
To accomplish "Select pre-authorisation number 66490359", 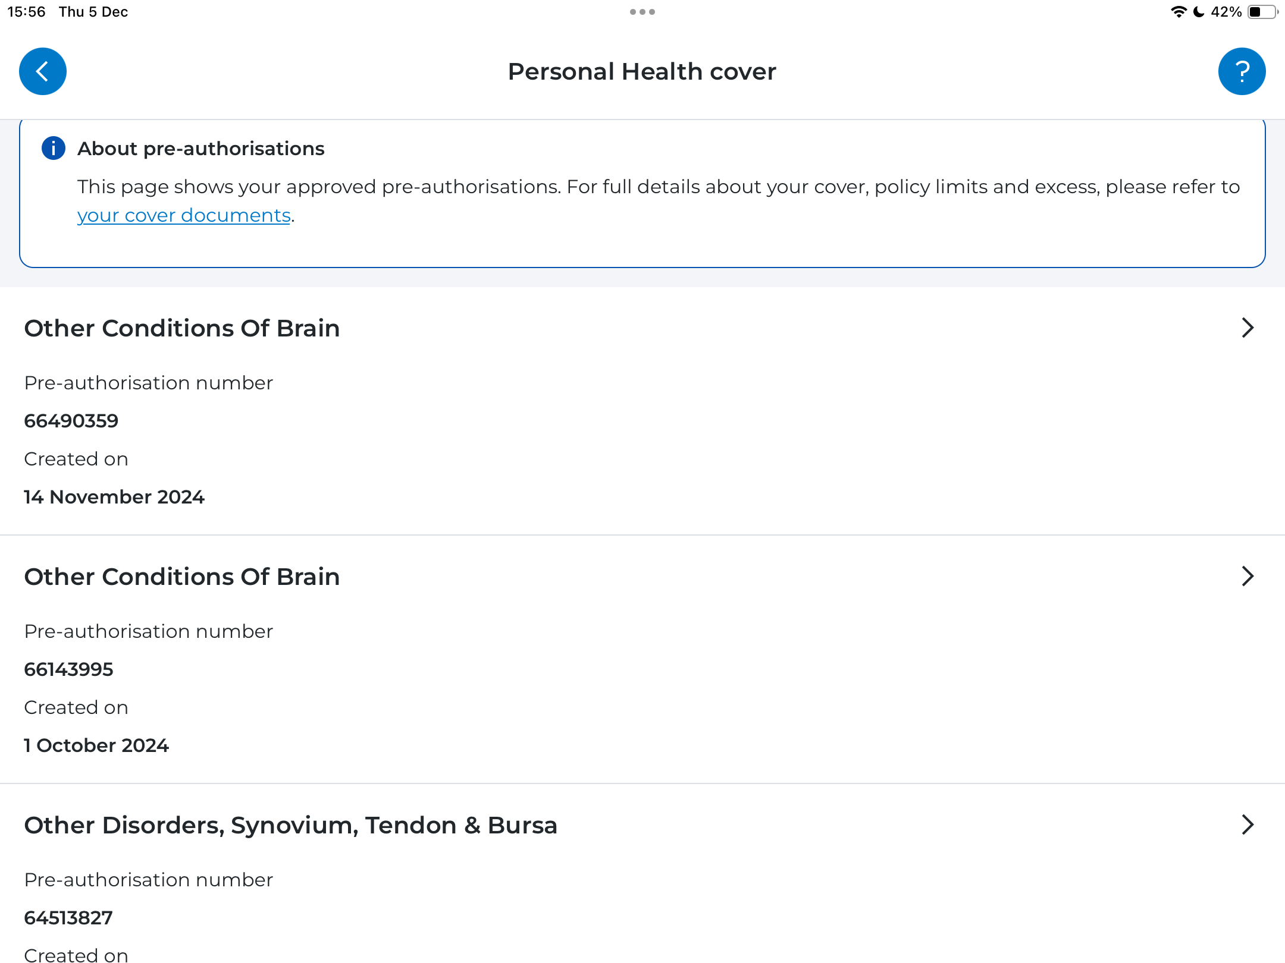I will click(71, 421).
